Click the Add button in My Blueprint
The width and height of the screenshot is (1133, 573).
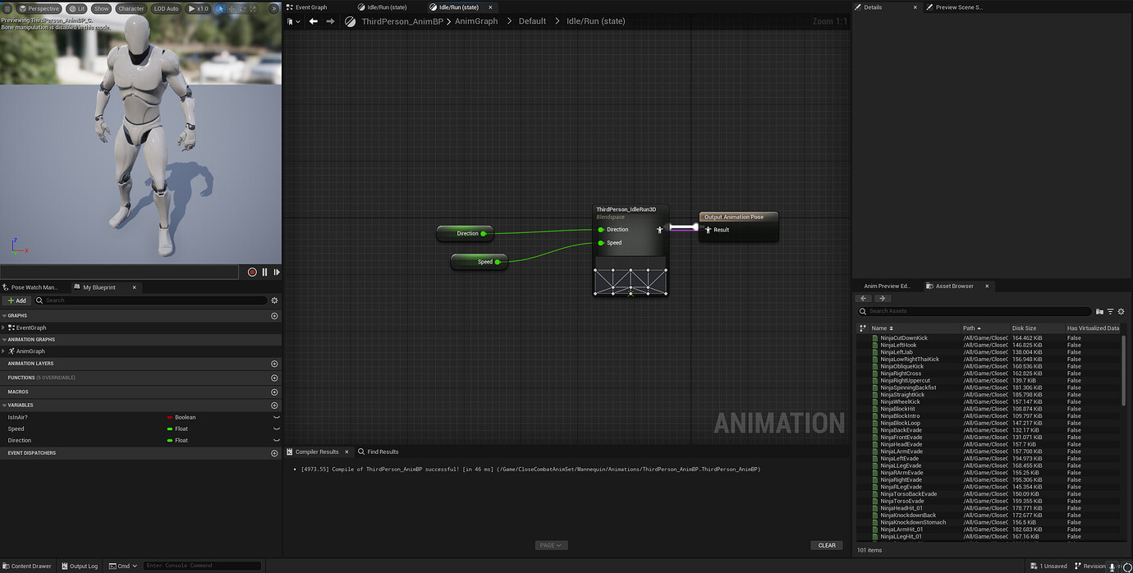(16, 300)
